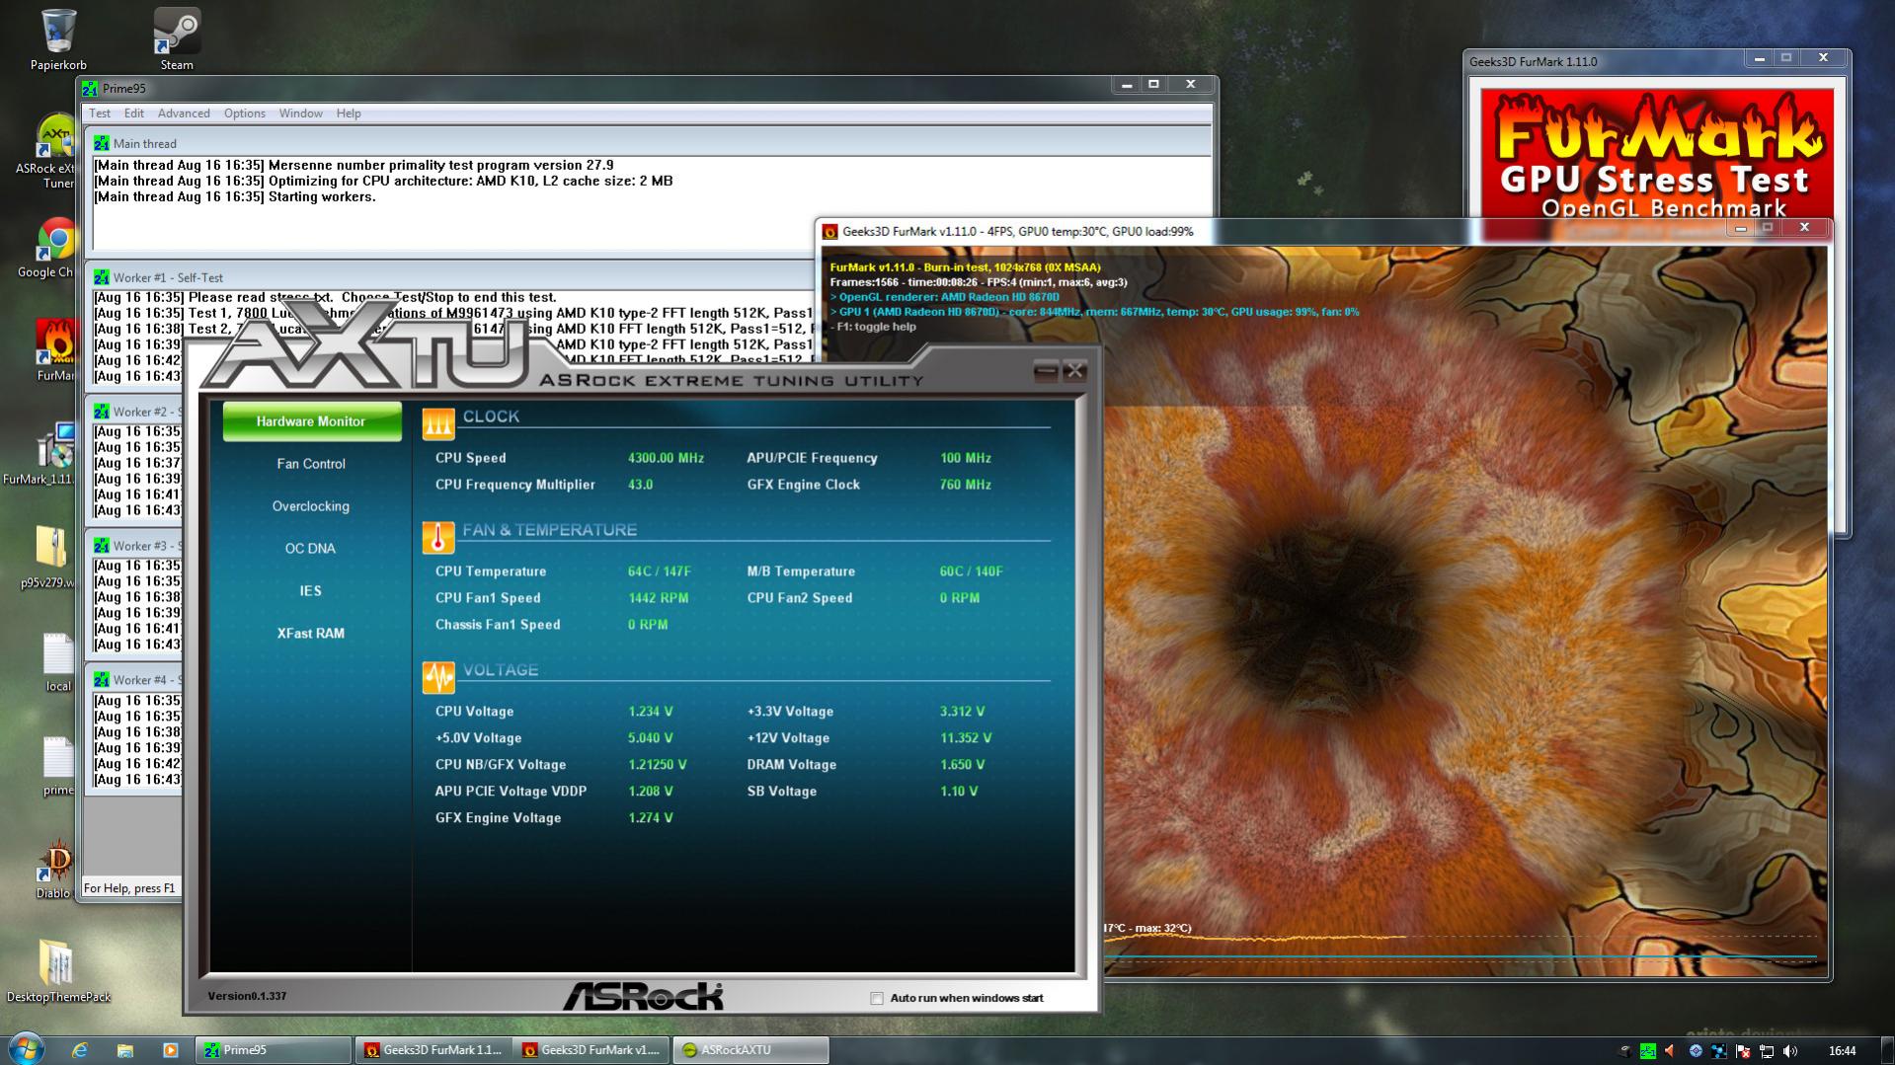Image resolution: width=1895 pixels, height=1065 pixels.
Task: Open Windows Explorer from the taskbar
Action: [124, 1050]
